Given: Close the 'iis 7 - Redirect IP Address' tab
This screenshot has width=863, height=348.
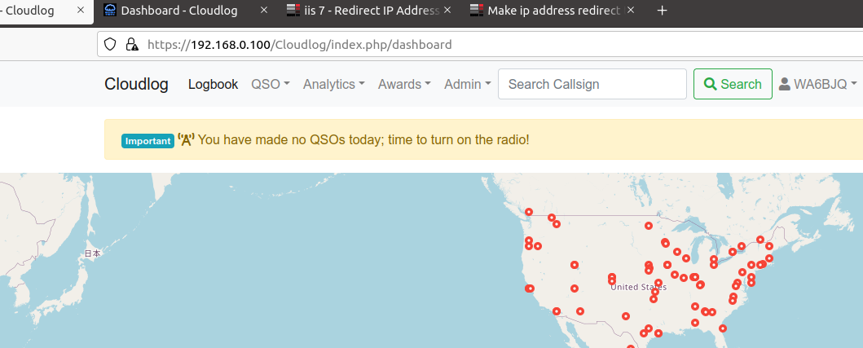Looking at the screenshot, I should pos(447,11).
